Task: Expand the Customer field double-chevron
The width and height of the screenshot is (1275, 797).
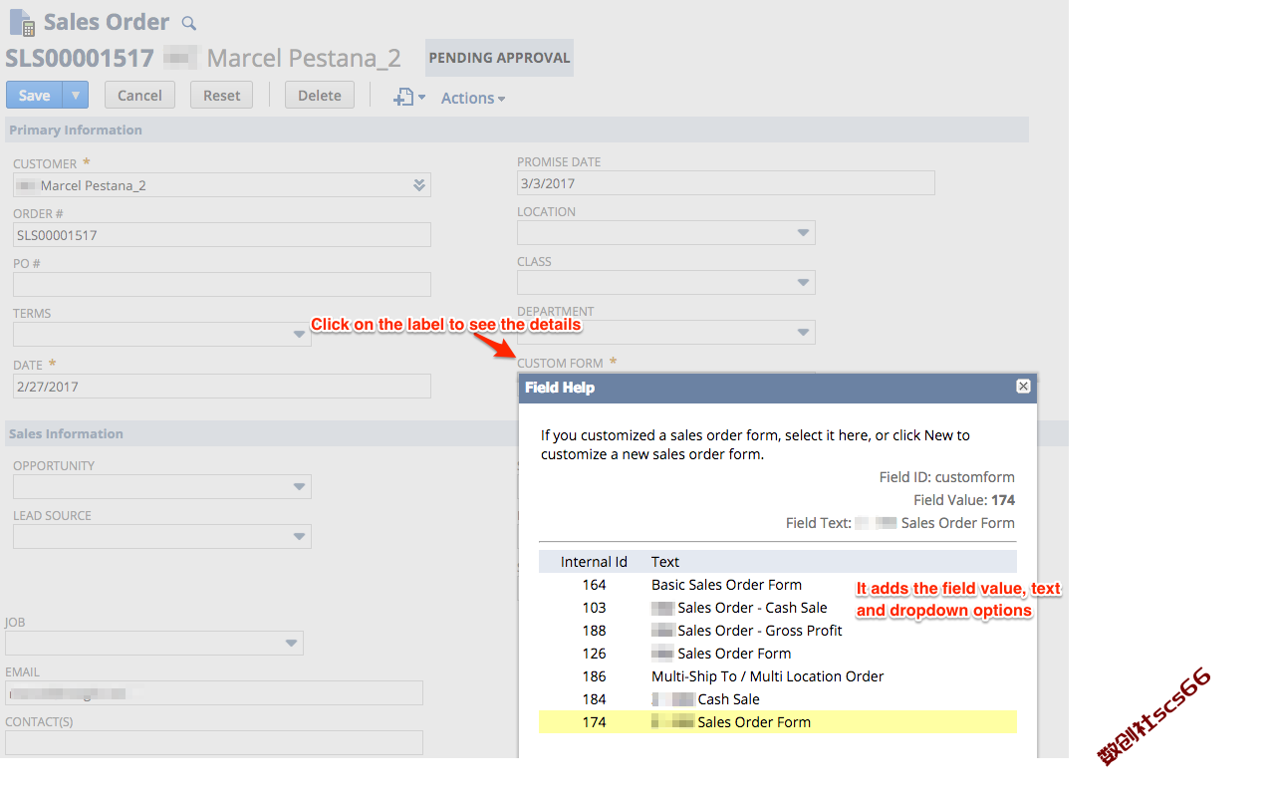Action: [419, 185]
